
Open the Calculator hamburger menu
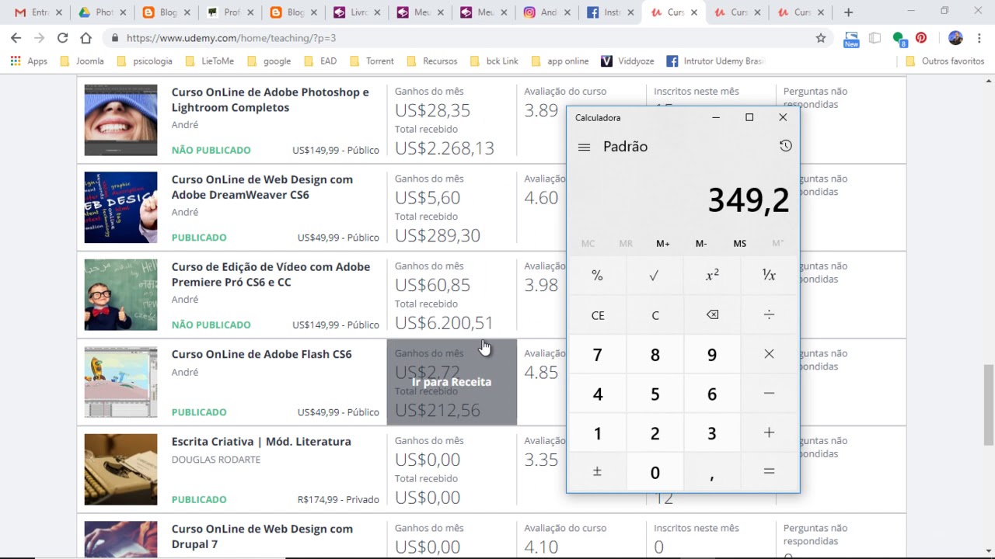[585, 147]
